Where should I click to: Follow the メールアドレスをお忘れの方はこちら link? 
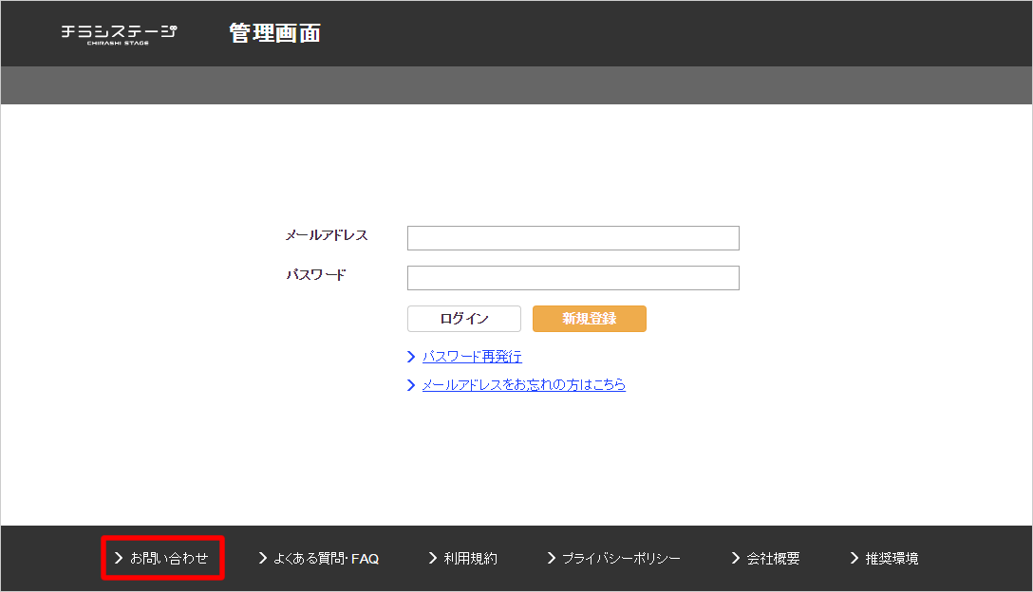tap(523, 385)
